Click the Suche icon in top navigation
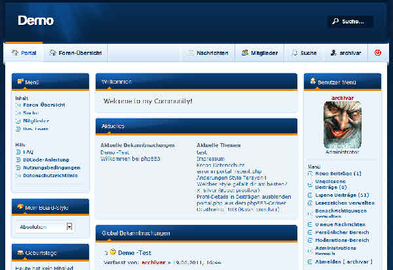 click(295, 53)
